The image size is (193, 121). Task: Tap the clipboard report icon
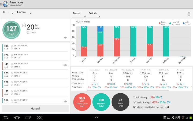[189, 14]
